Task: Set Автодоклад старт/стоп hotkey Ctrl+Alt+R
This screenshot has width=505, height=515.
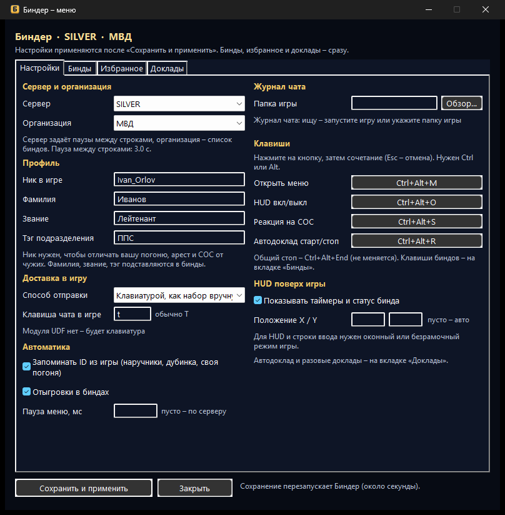Action: click(x=417, y=241)
